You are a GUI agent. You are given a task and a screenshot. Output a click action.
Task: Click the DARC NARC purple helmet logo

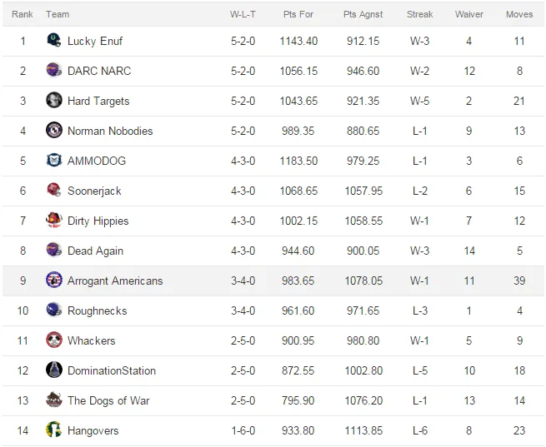tap(54, 70)
